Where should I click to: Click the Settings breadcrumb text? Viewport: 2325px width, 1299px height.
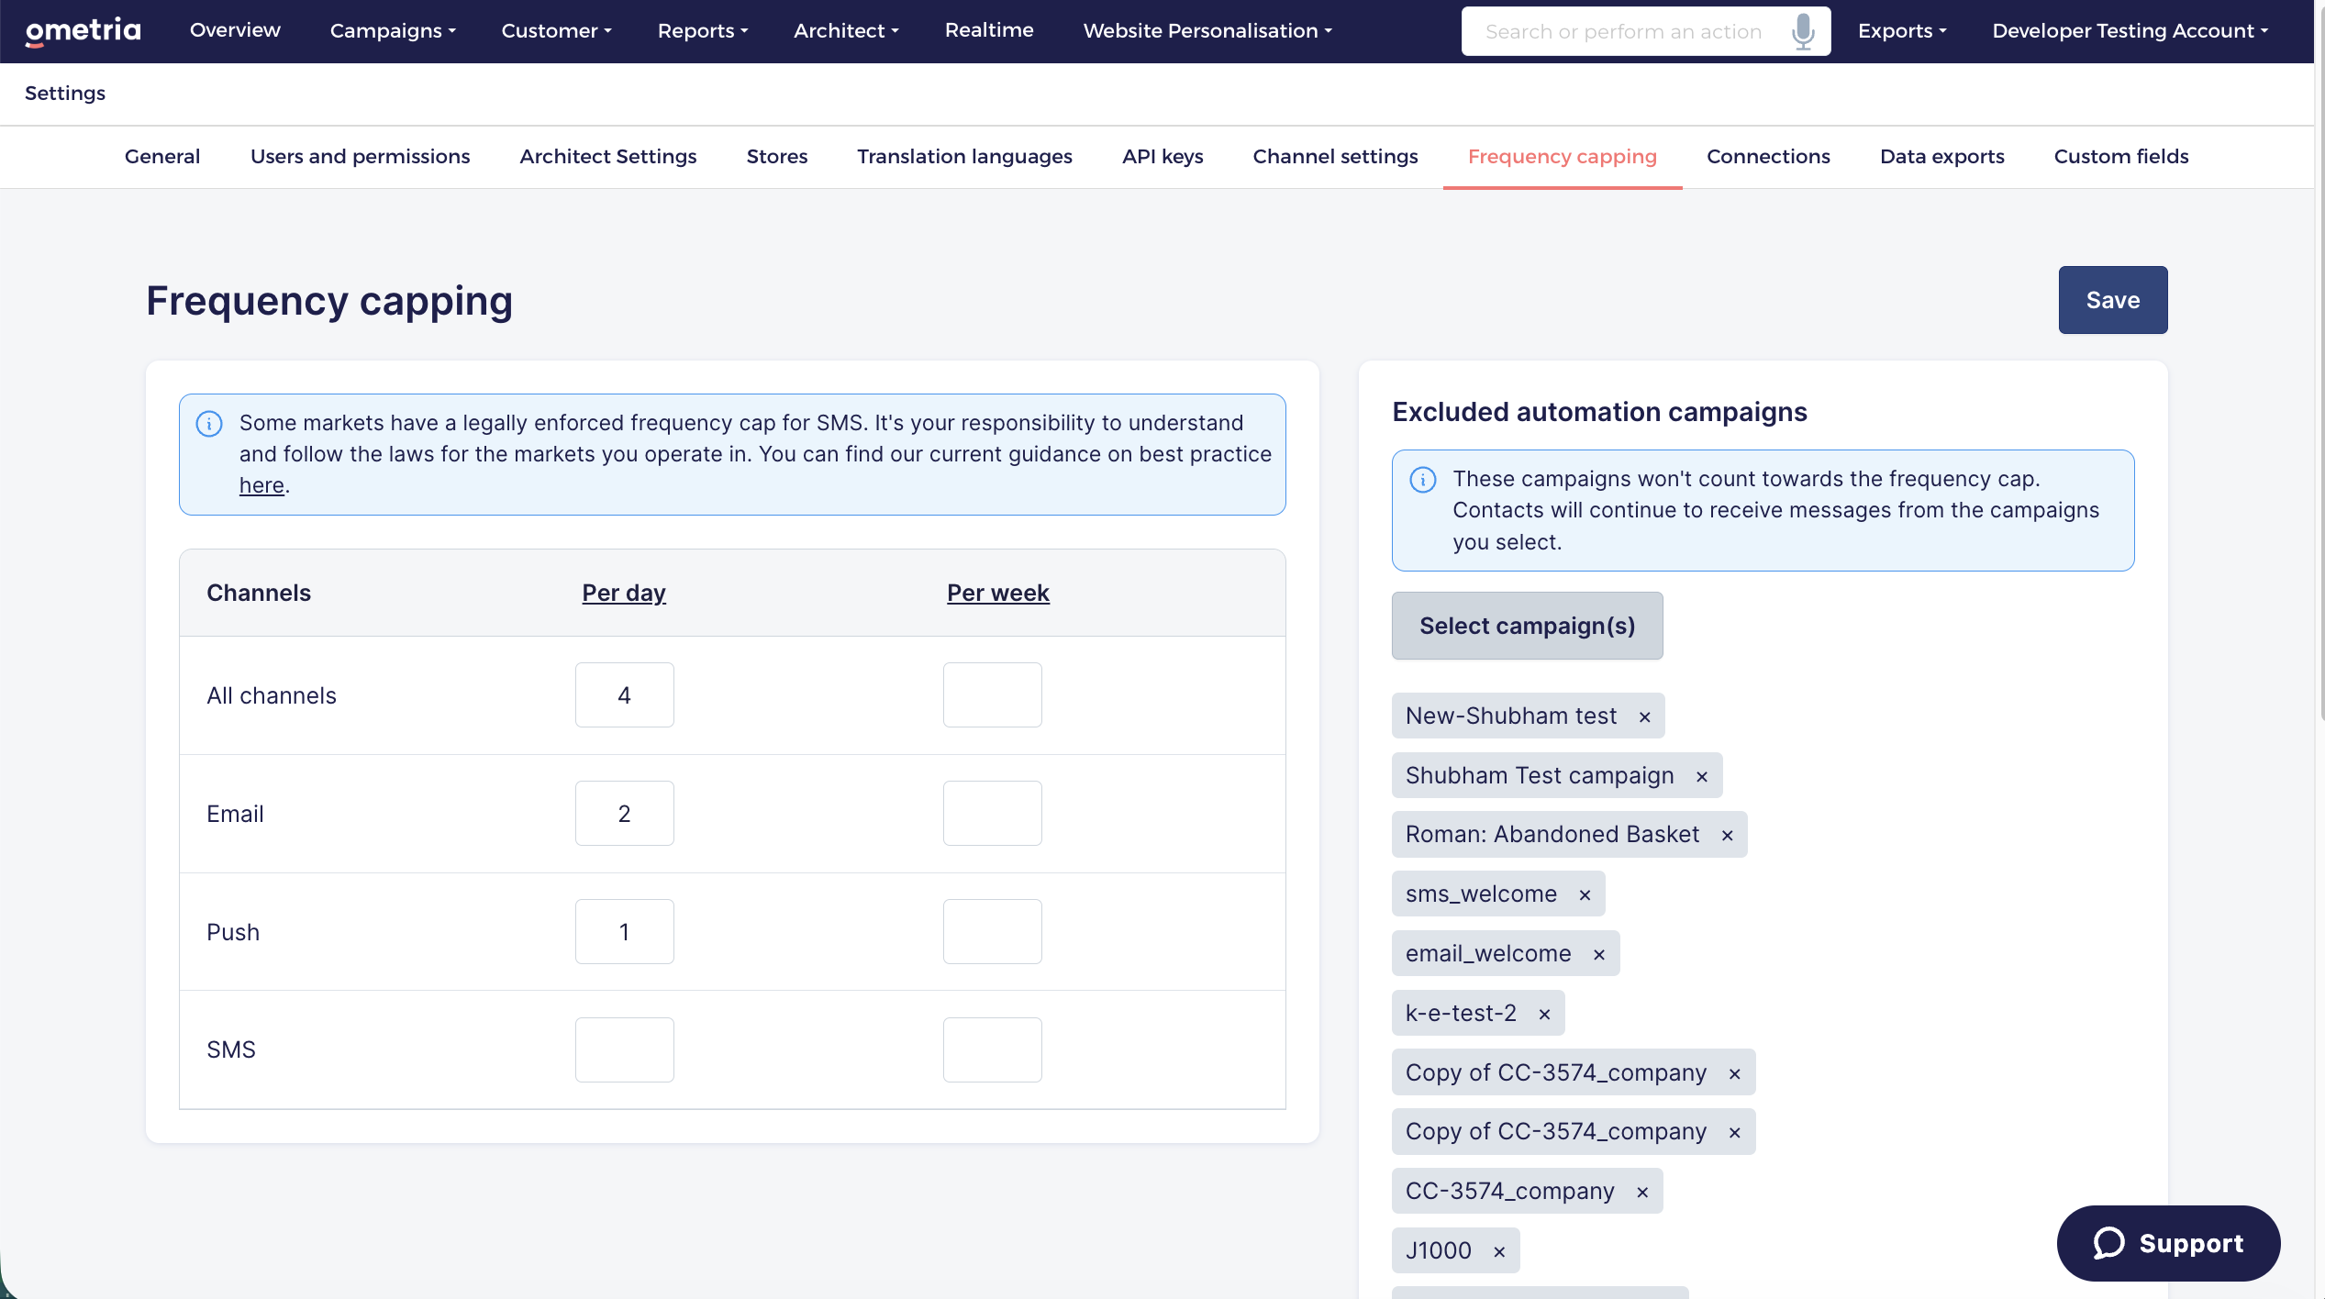pos(65,94)
